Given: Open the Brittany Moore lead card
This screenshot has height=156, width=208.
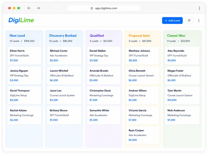Looking at the screenshot, I should 64,115.
